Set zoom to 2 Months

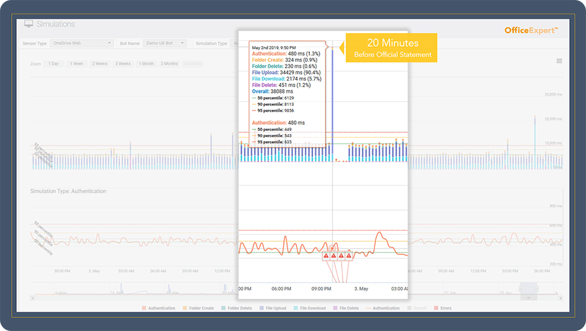[169, 64]
